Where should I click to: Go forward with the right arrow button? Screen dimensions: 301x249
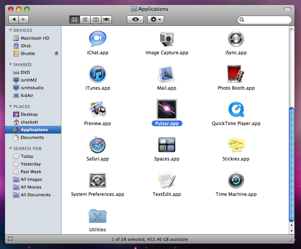pos(23,19)
